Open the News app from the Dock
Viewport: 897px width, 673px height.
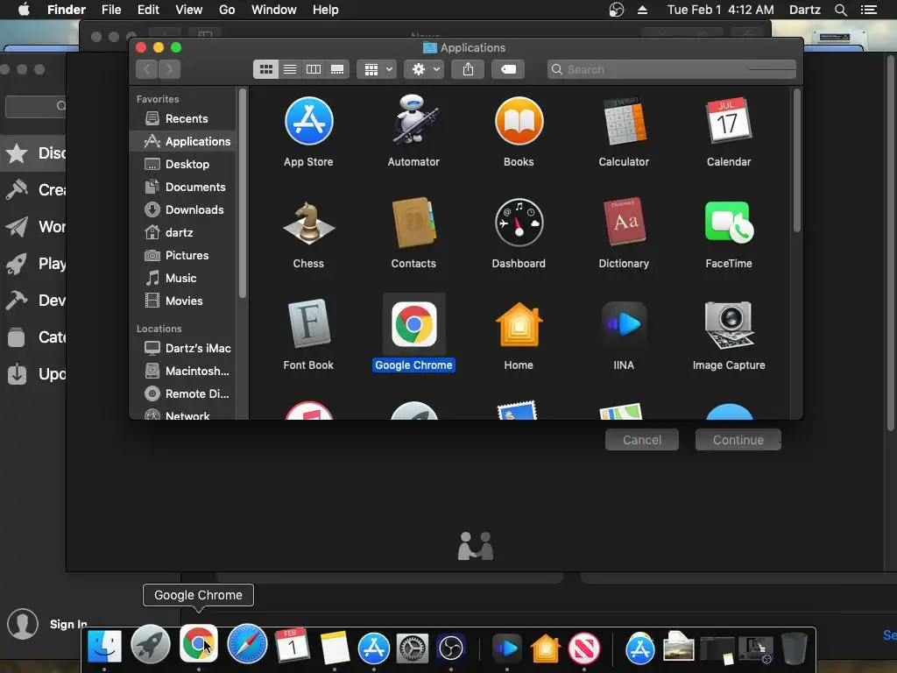[x=584, y=648]
